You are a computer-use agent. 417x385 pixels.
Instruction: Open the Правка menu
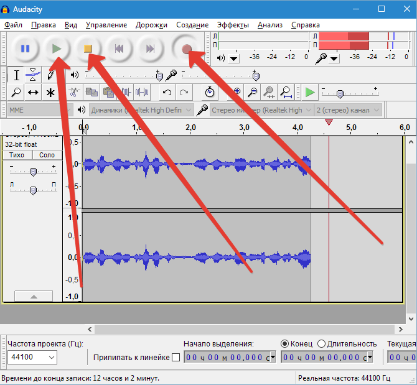44,25
